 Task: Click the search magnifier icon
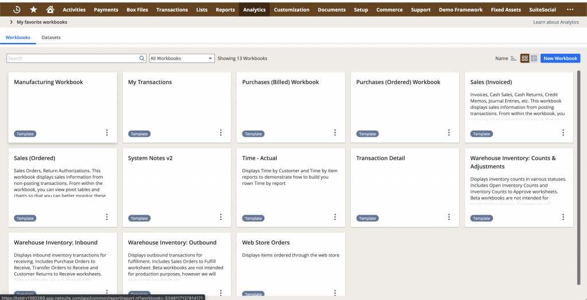pyautogui.click(x=142, y=58)
